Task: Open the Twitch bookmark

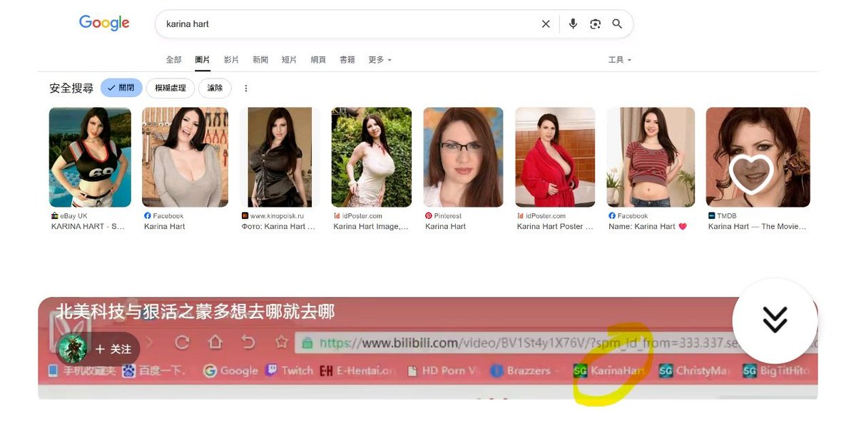Action: tap(290, 370)
